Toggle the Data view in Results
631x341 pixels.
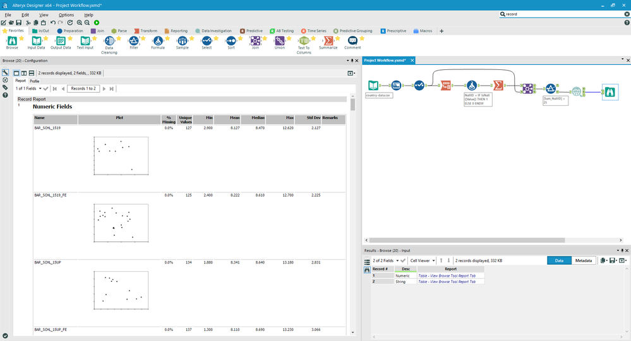pyautogui.click(x=559, y=261)
